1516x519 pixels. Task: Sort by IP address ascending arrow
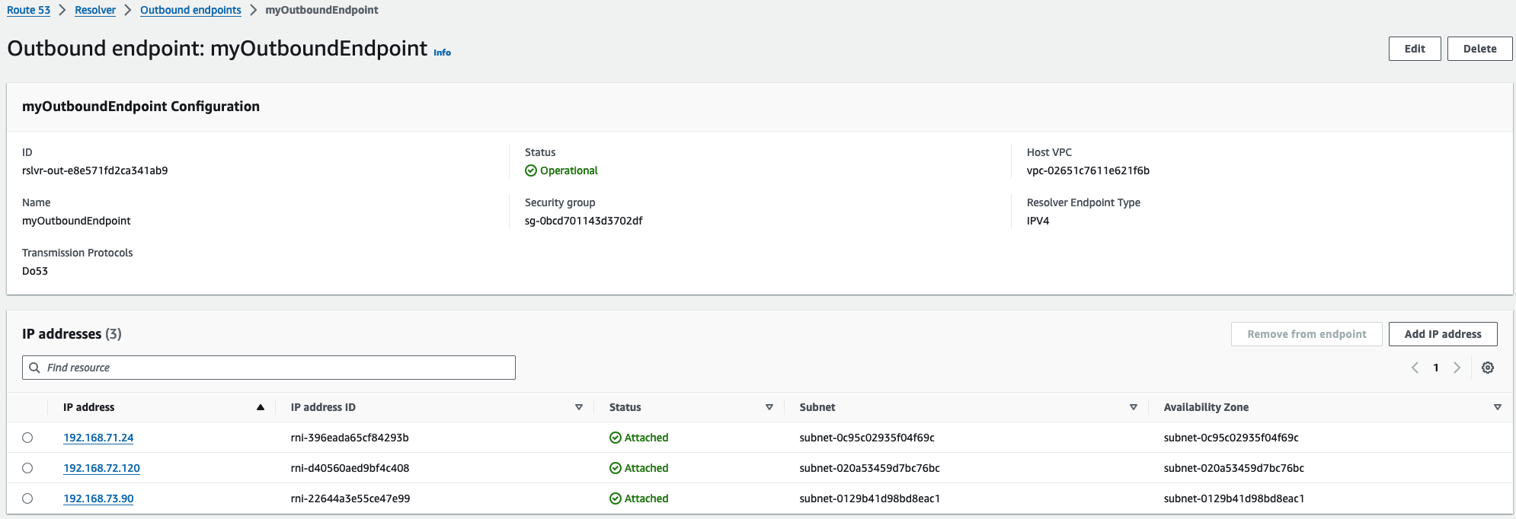[261, 407]
